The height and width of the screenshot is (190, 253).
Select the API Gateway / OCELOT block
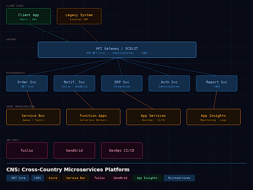pos(117,50)
